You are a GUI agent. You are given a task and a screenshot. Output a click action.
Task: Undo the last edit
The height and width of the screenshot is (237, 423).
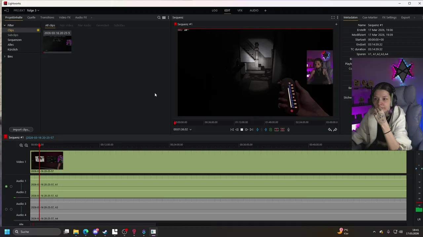[x=330, y=130]
